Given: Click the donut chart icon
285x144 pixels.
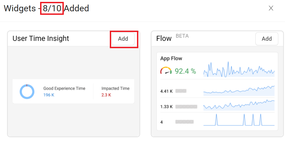Looking at the screenshot, I should pos(27,92).
